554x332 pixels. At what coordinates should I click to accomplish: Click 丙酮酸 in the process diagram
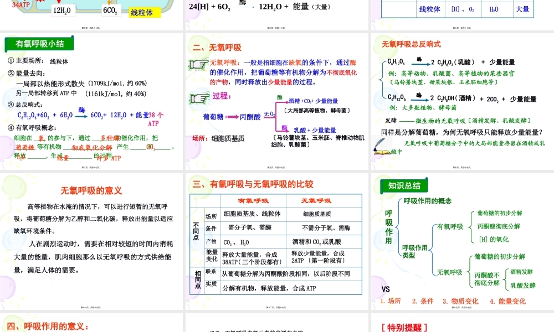250,117
